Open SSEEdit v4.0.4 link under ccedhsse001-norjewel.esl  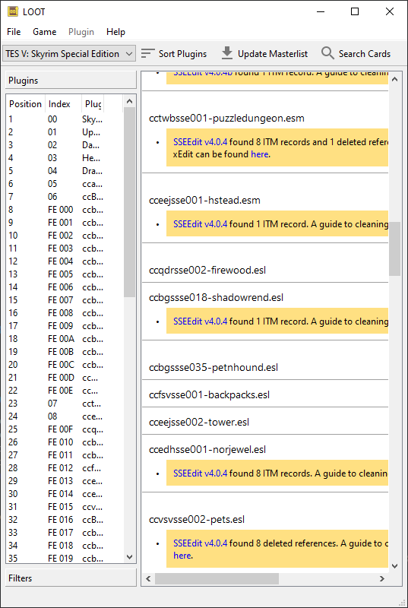pyautogui.click(x=201, y=473)
